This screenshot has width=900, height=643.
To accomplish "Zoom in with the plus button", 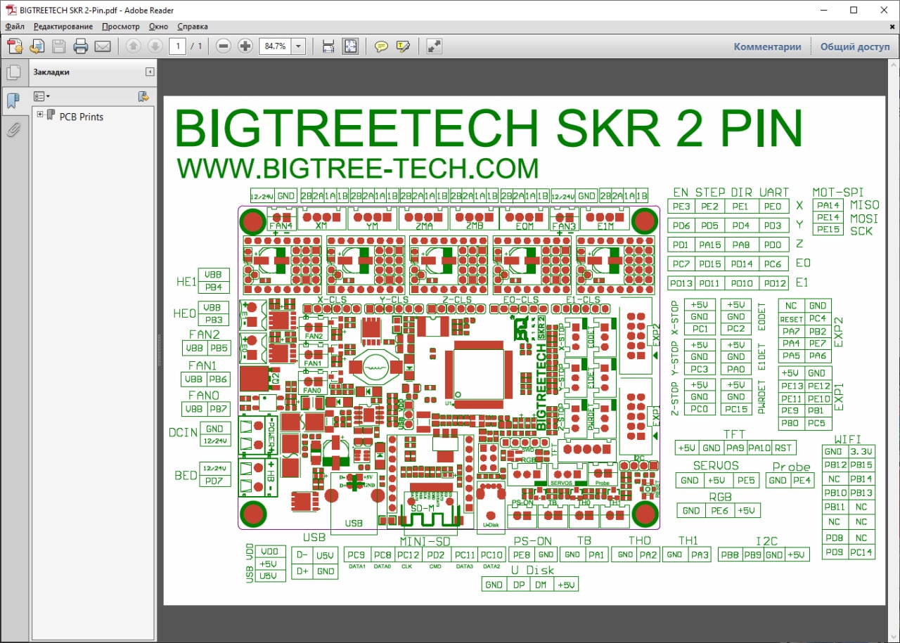I will tap(245, 46).
